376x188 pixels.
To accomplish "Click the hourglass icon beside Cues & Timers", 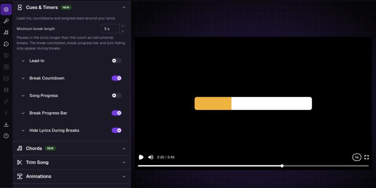I will (x=20, y=8).
